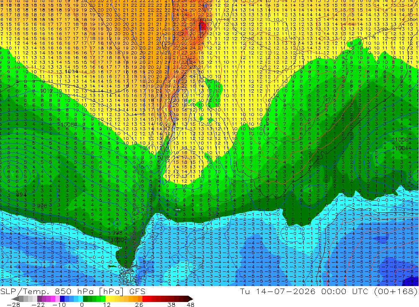Click the '26' legend label under the colour bar
Screen dimensions: 419x307
(139, 305)
